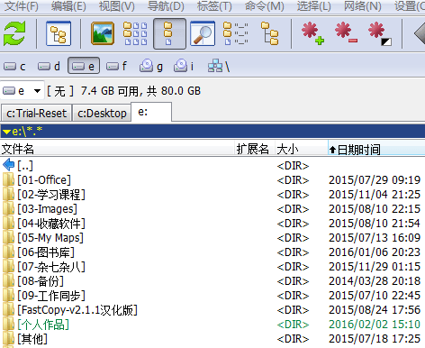Select the [03-Images] folder name

click(x=48, y=209)
